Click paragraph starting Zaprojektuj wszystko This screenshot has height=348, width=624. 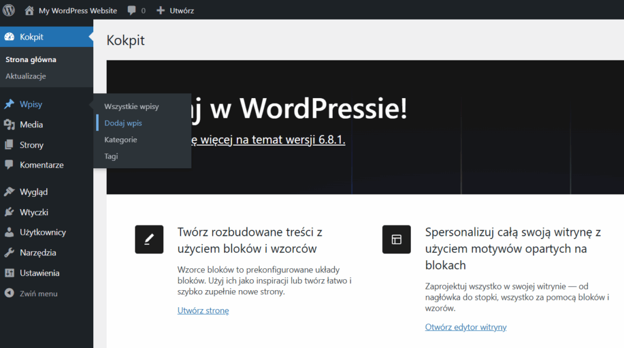click(x=517, y=297)
